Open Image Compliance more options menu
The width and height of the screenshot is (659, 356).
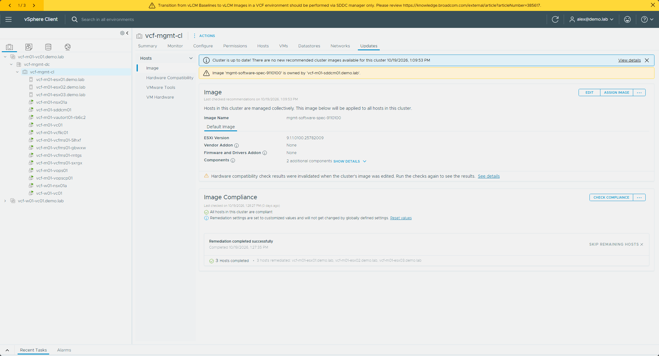coord(639,197)
